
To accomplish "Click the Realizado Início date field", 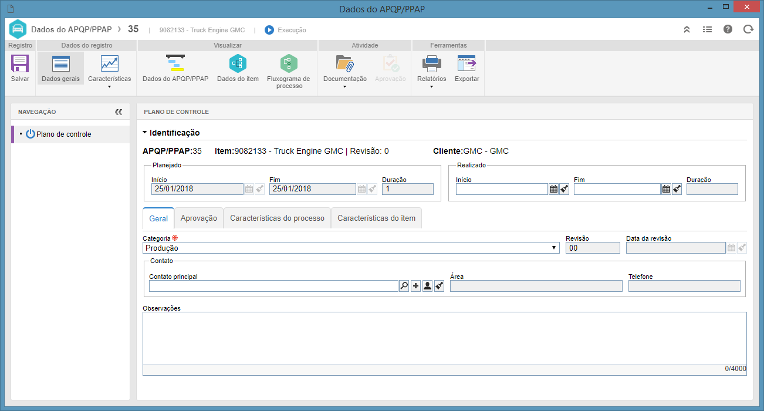I will (502, 189).
